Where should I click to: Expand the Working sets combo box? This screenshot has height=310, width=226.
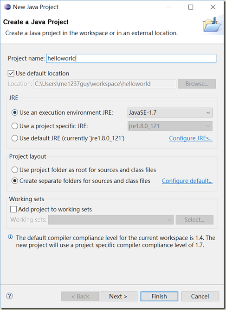tap(111, 220)
